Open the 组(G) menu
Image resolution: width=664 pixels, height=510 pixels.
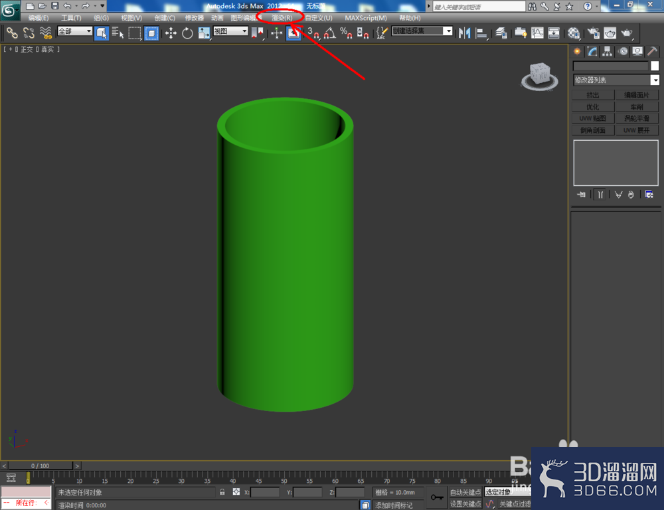(x=101, y=18)
